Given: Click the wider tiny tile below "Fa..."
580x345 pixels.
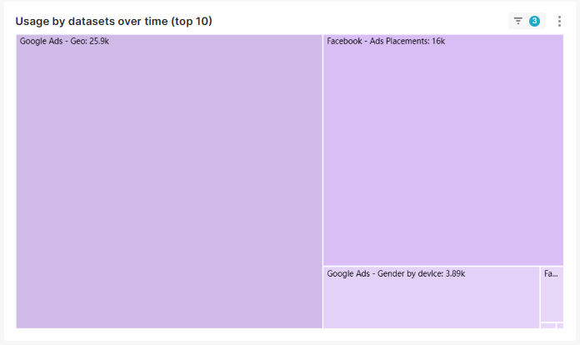Looking at the screenshot, I should 548,326.
